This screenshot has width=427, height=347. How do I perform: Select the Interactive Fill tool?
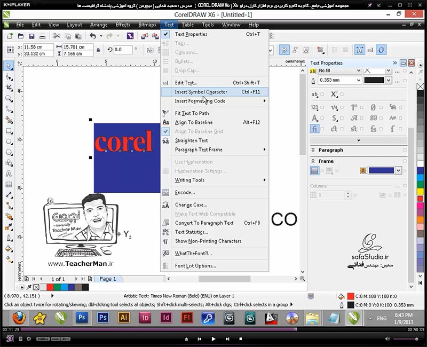pyautogui.click(x=9, y=259)
